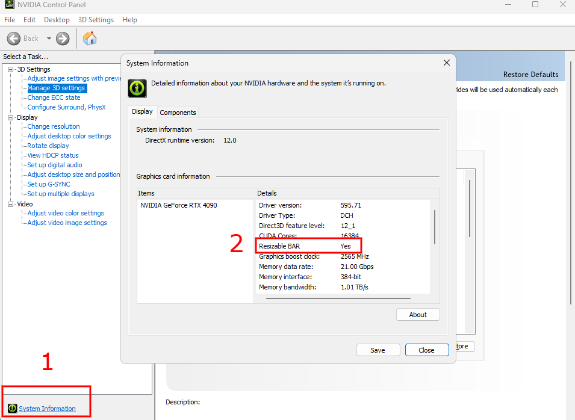
Task: Open the Desktop menu
Action: click(x=57, y=20)
